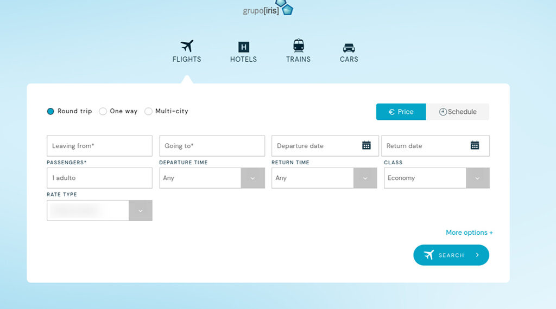The height and width of the screenshot is (309, 556).
Task: Expand More options link
Action: [469, 233]
